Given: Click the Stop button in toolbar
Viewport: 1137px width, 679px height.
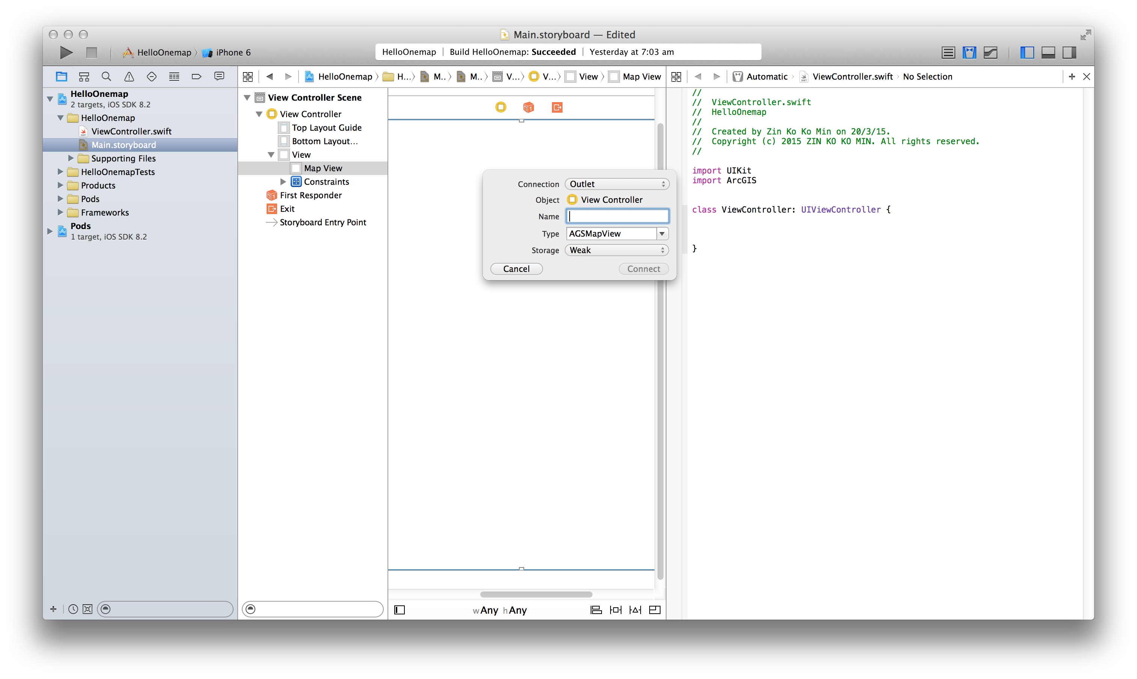Looking at the screenshot, I should click(92, 53).
